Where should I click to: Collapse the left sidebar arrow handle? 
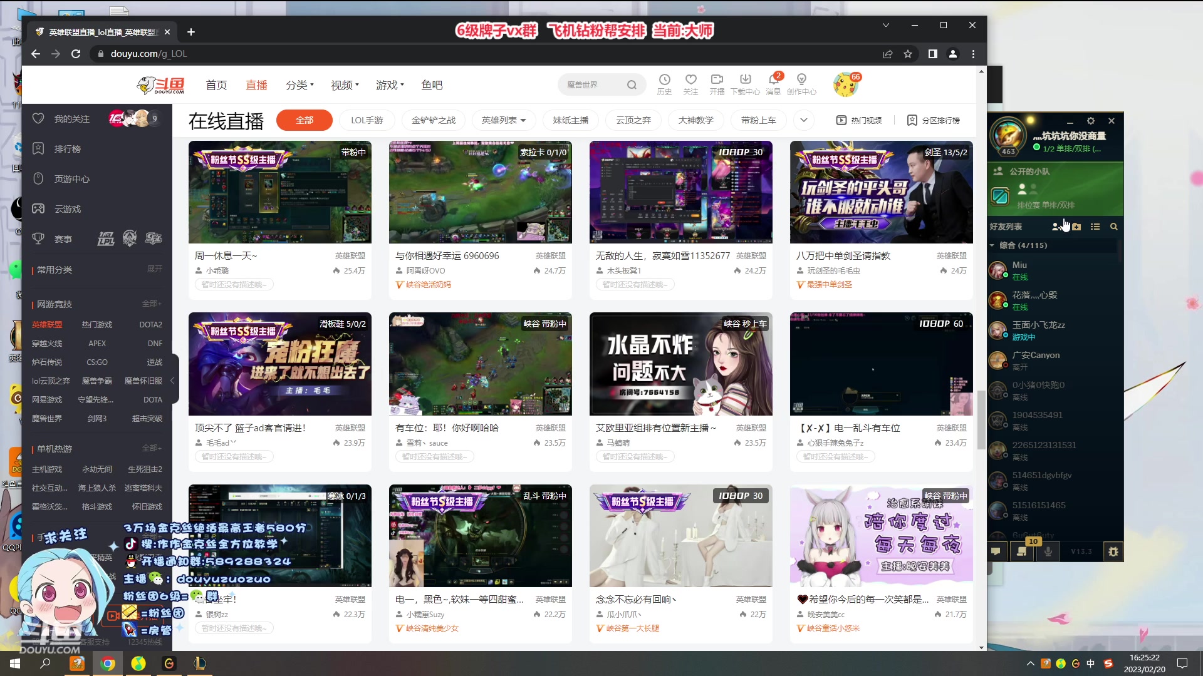tap(172, 381)
